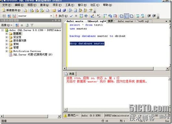Start an Analysis Services DMX query
172x124 pixels.
coord(37,10)
